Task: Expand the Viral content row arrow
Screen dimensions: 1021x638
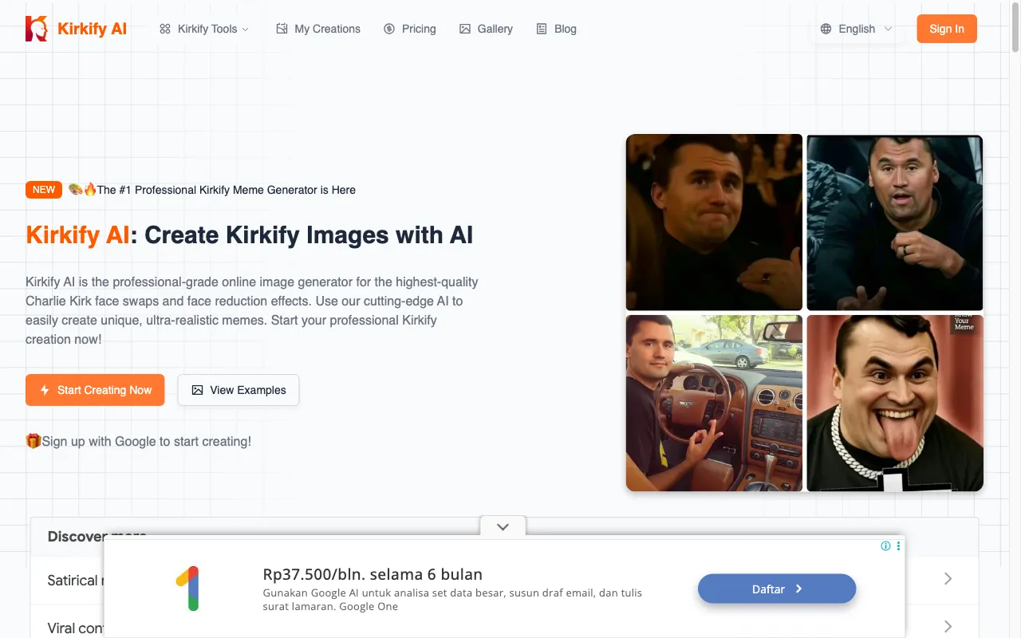Action: 948,627
